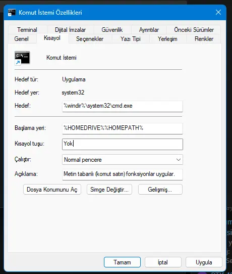The image size is (232, 274).
Task: Click the Komut İstemi name text
Action: [x=62, y=58]
